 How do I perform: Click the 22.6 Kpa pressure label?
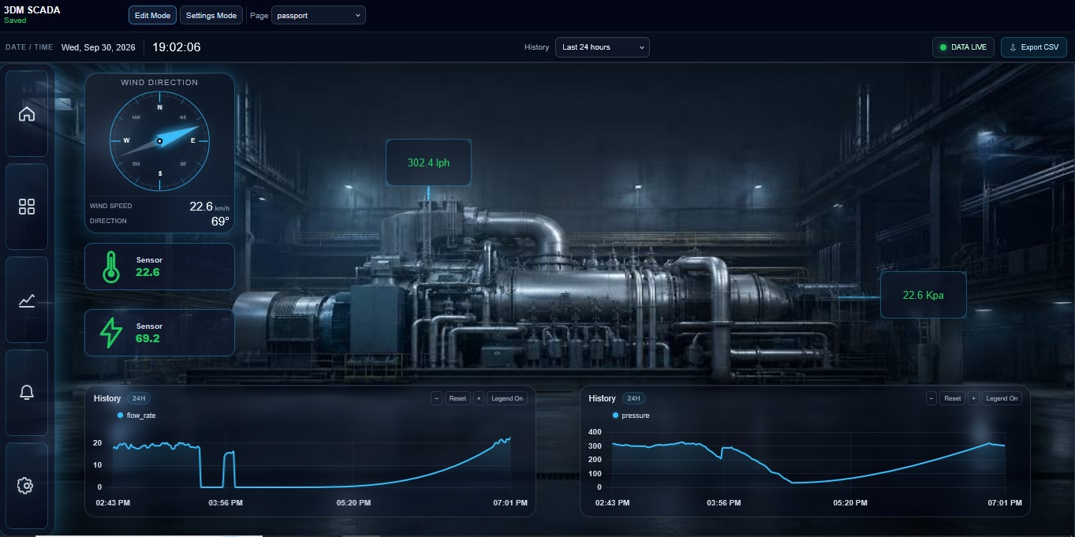[x=924, y=295]
